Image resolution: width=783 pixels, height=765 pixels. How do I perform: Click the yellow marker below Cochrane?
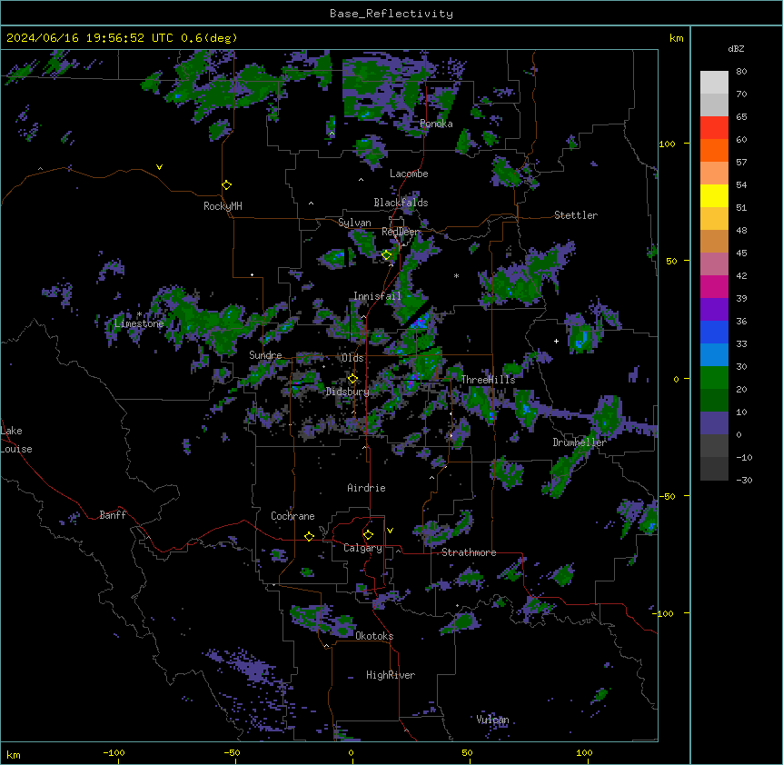[309, 536]
